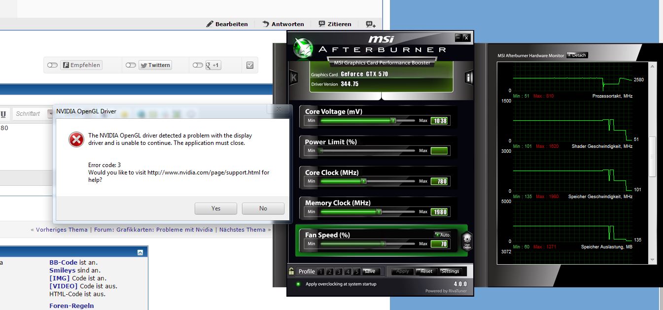663x310 pixels.
Task: Click the multi-quote icon beside Zitieren
Action: [371, 24]
